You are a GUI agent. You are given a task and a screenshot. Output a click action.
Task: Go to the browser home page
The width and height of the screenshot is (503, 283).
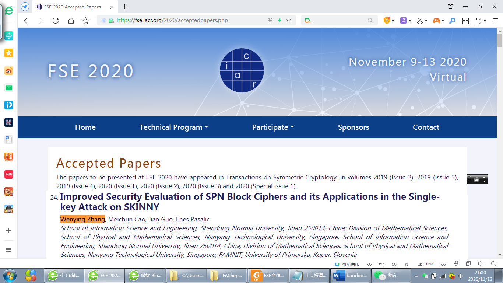(x=71, y=21)
